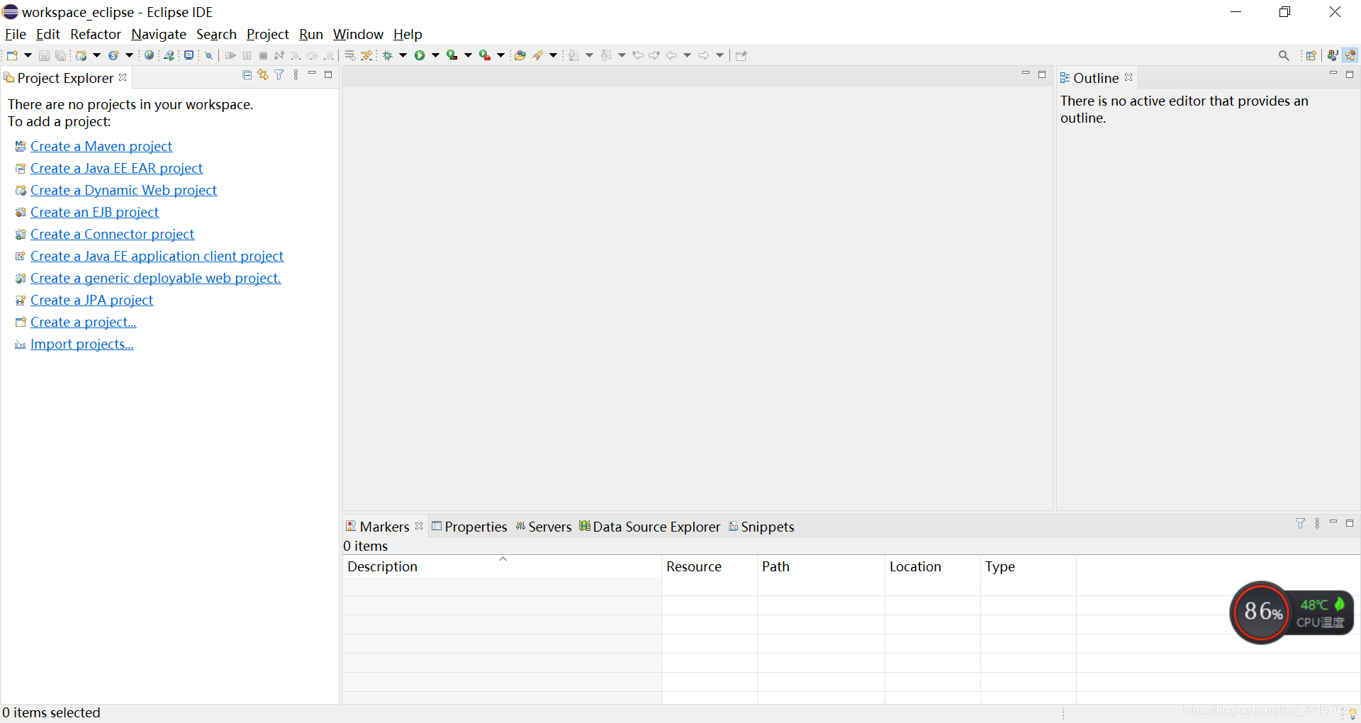This screenshot has height=723, width=1361.
Task: Click the Open Perspective icon
Action: [1311, 55]
